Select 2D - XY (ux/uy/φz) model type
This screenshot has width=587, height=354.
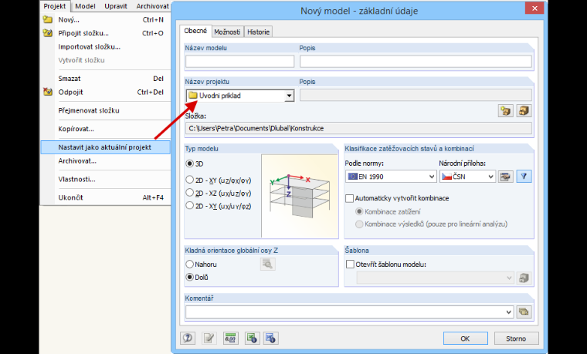point(190,206)
